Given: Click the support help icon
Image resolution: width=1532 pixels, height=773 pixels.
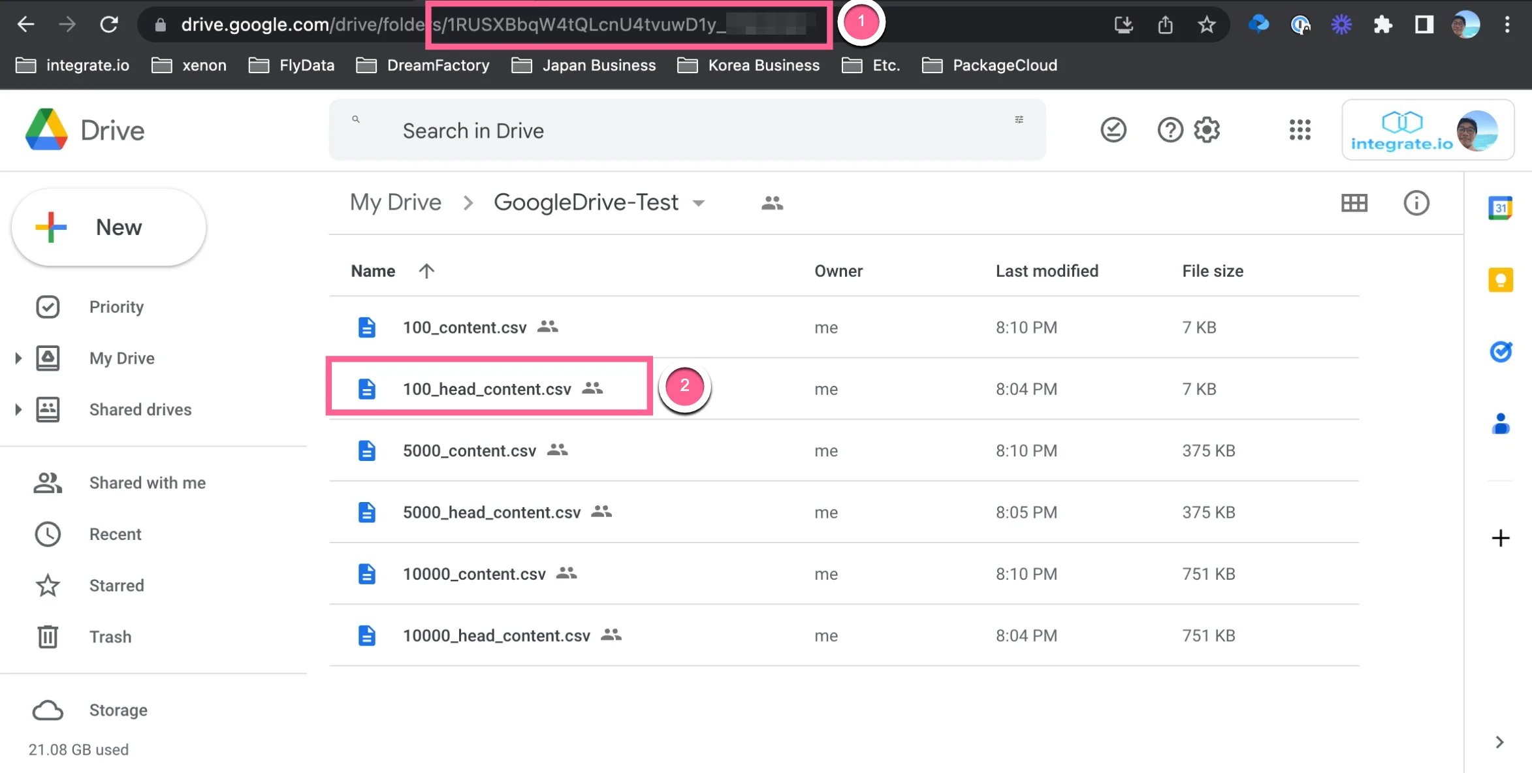Looking at the screenshot, I should tap(1170, 130).
